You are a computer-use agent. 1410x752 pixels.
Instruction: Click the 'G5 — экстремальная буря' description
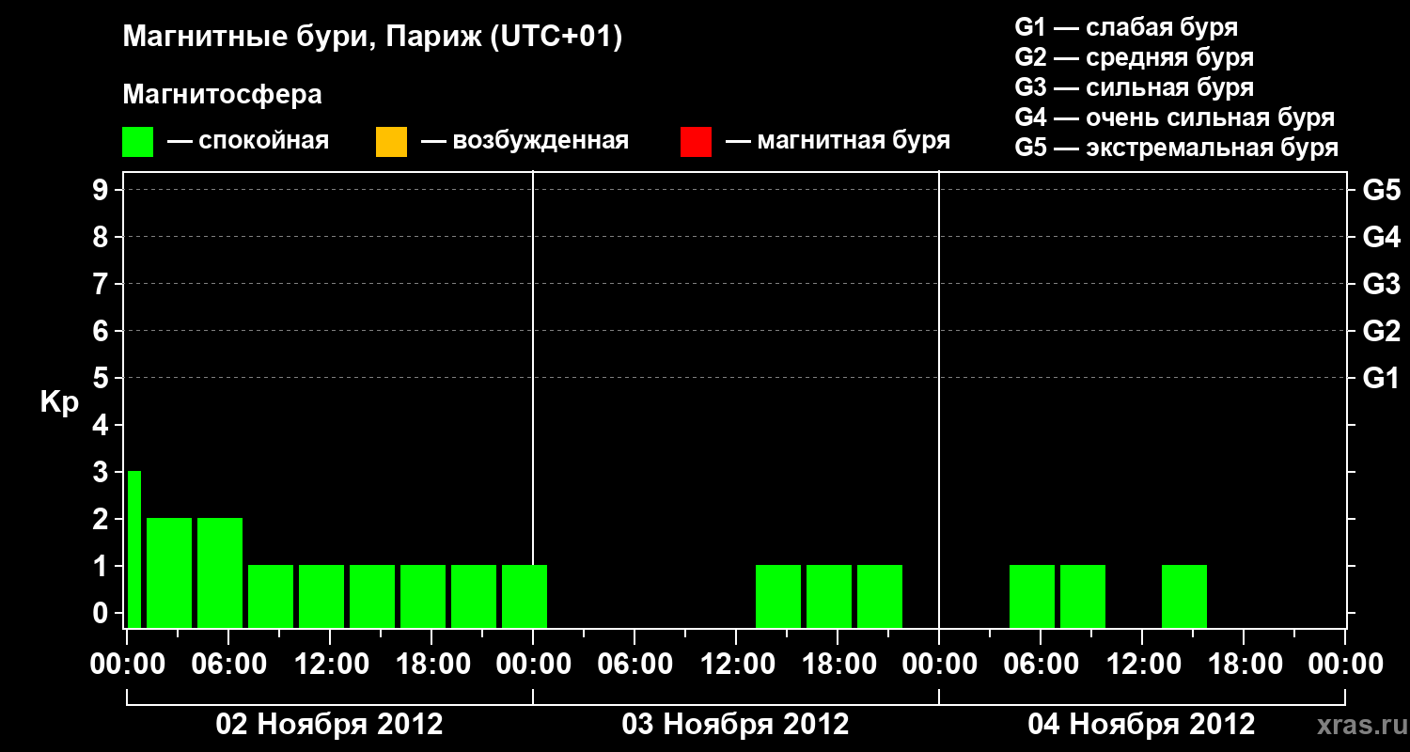pos(1176,148)
